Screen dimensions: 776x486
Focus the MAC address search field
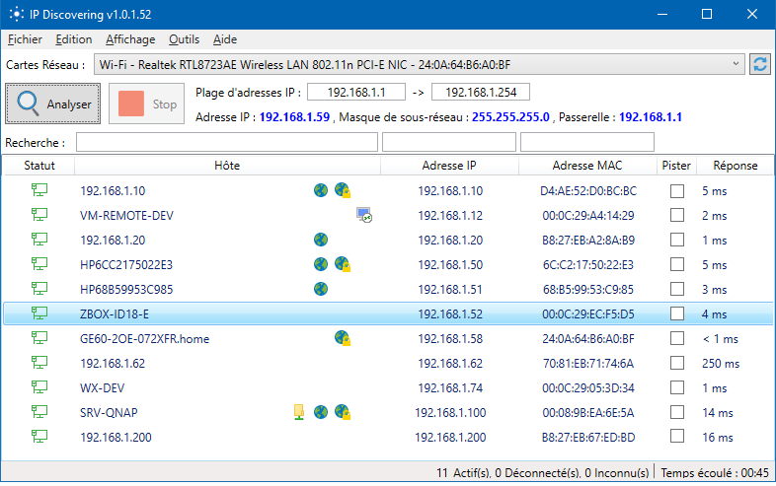587,142
